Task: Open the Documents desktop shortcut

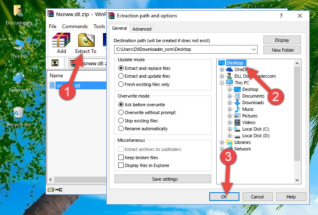Action: point(19,15)
